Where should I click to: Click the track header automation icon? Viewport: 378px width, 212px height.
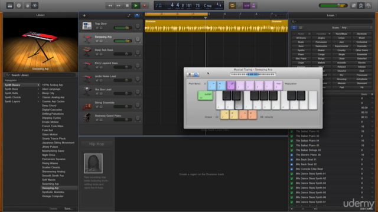pos(129,16)
